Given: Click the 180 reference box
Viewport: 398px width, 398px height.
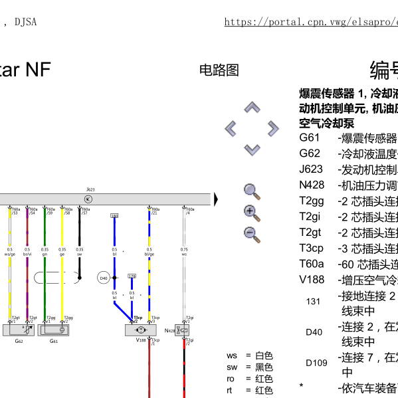Looking at the screenshot, I should click(114, 216).
